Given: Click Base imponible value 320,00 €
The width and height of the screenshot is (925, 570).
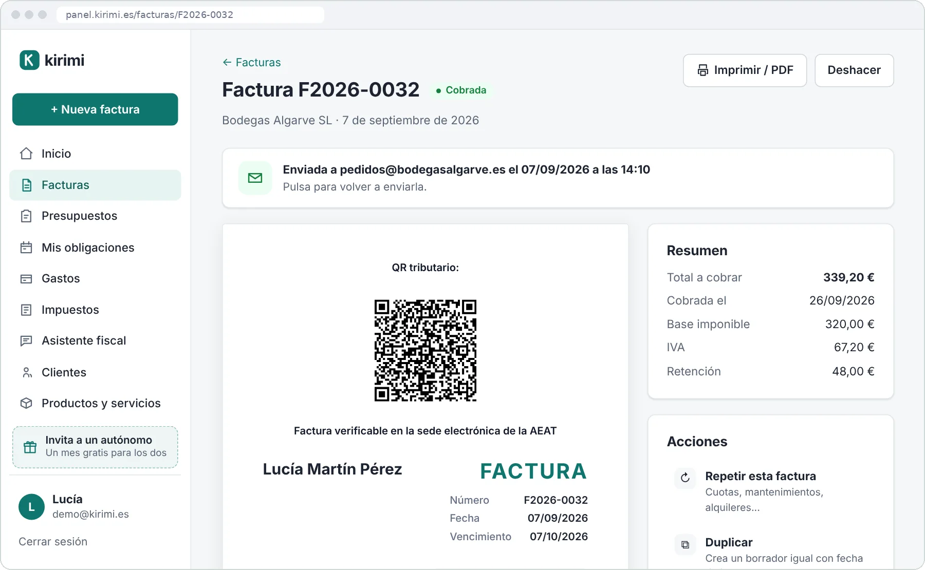Looking at the screenshot, I should click(849, 324).
